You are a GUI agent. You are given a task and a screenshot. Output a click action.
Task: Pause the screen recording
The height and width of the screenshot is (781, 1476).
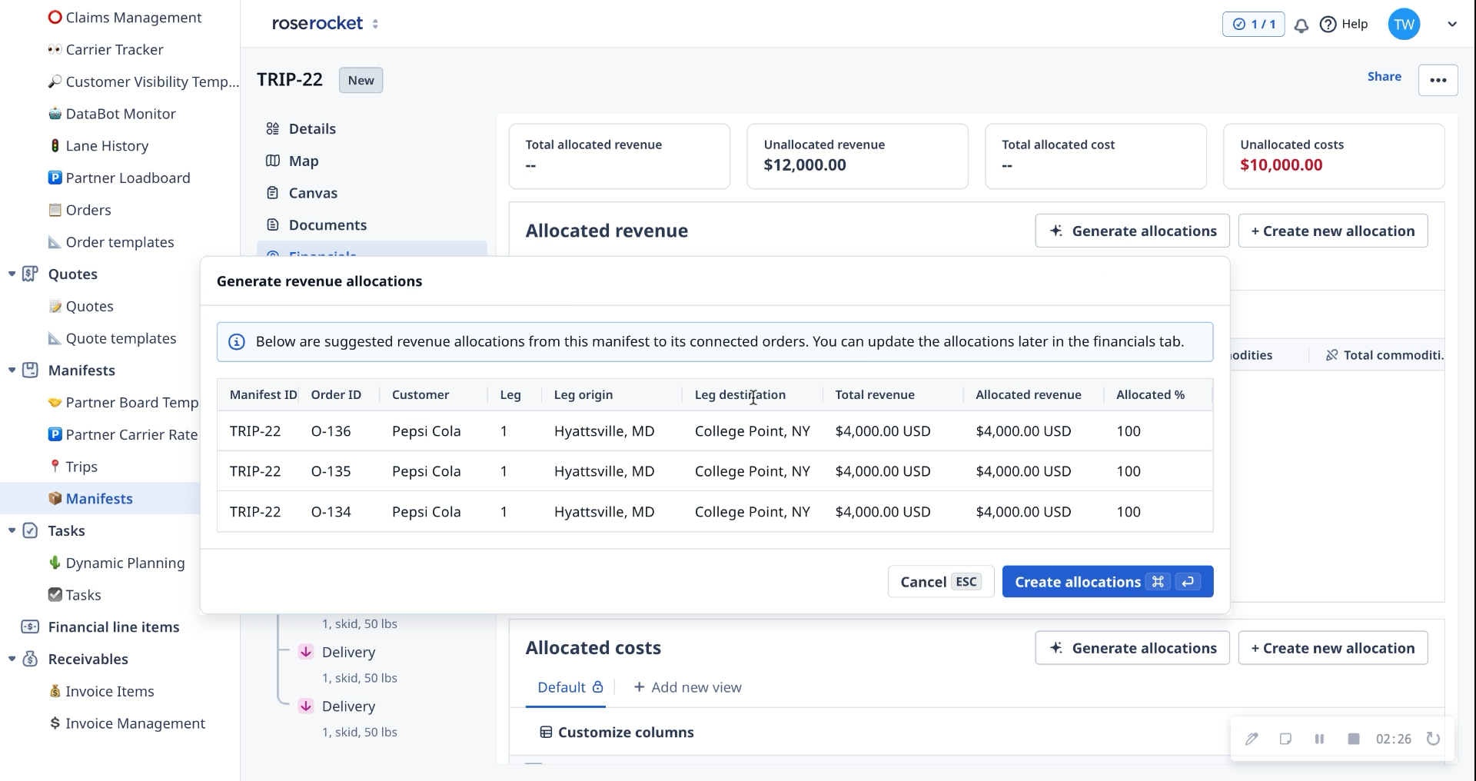[x=1319, y=739]
